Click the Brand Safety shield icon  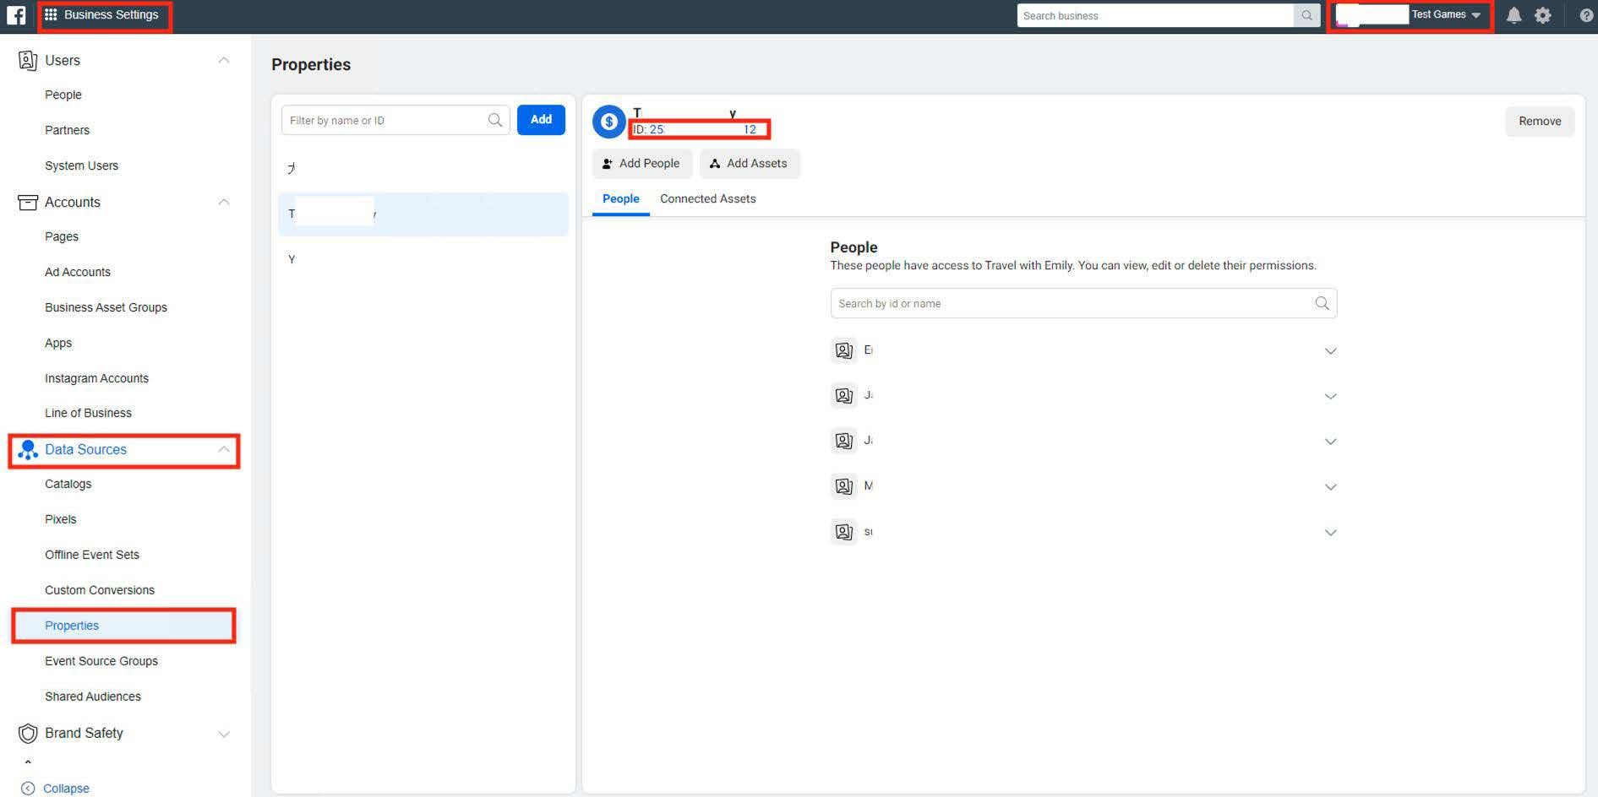tap(27, 733)
